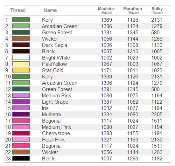175x166 pixels.
Task: Select the Mulberry purple swatch on thread 16
Action: [21, 114]
